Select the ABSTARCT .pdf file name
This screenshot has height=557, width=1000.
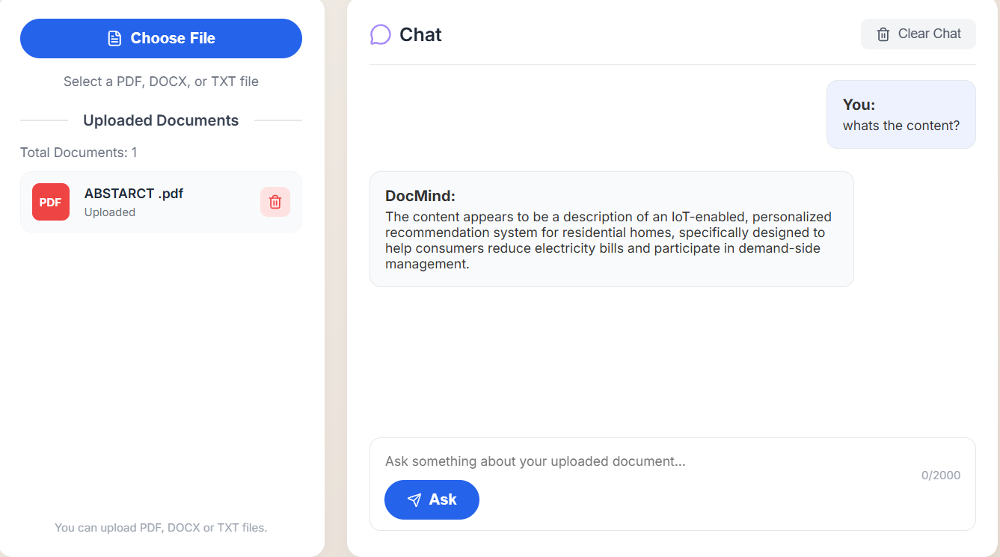(x=134, y=194)
